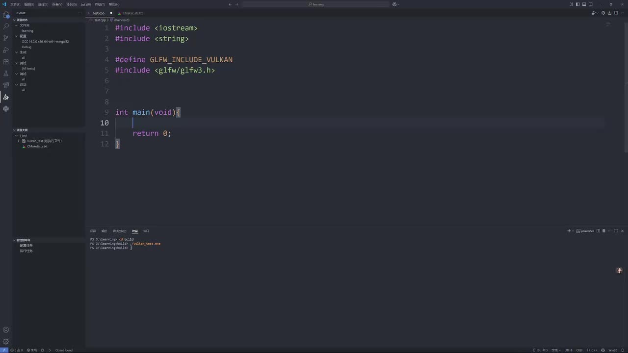Viewport: 628px width, 353px height.
Task: Kill the terminal with trash icon
Action: click(604, 231)
